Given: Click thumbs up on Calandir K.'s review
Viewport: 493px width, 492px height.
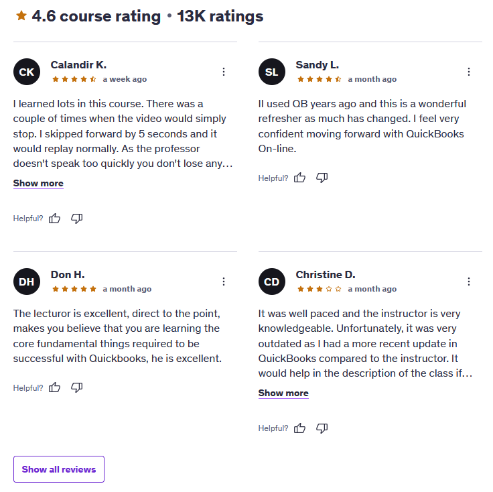Looking at the screenshot, I should point(54,219).
